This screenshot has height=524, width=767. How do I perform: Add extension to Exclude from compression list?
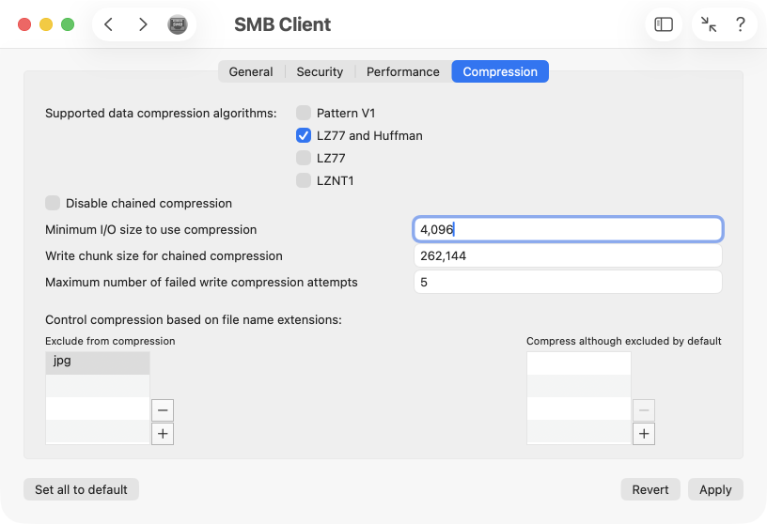(x=163, y=434)
